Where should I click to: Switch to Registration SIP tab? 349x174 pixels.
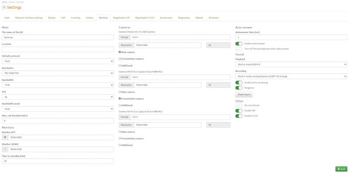pos(121,18)
